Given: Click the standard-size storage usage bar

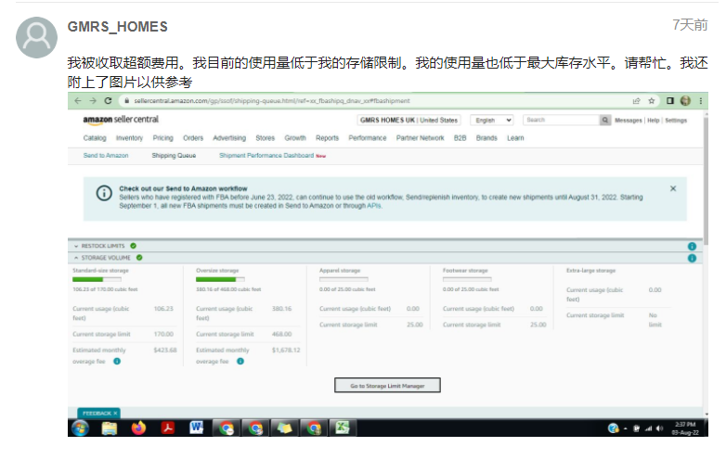Looking at the screenshot, I should coord(97,279).
